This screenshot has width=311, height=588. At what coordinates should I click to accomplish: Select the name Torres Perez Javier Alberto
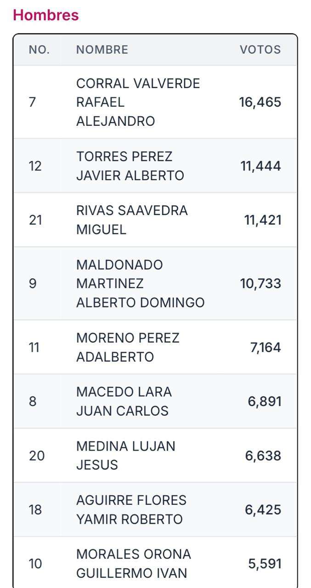pos(130,166)
